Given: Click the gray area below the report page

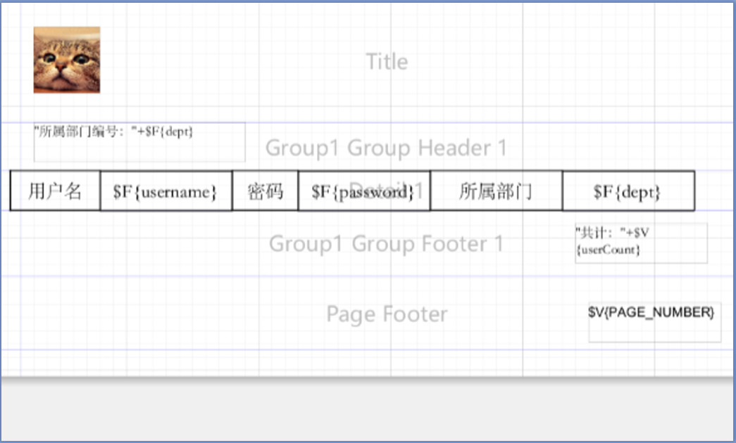Looking at the screenshot, I should 366,411.
